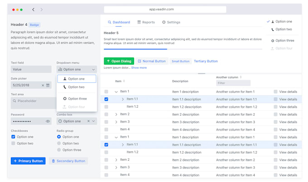
Task: Go back with the browser back arrow
Action: tap(34, 10)
